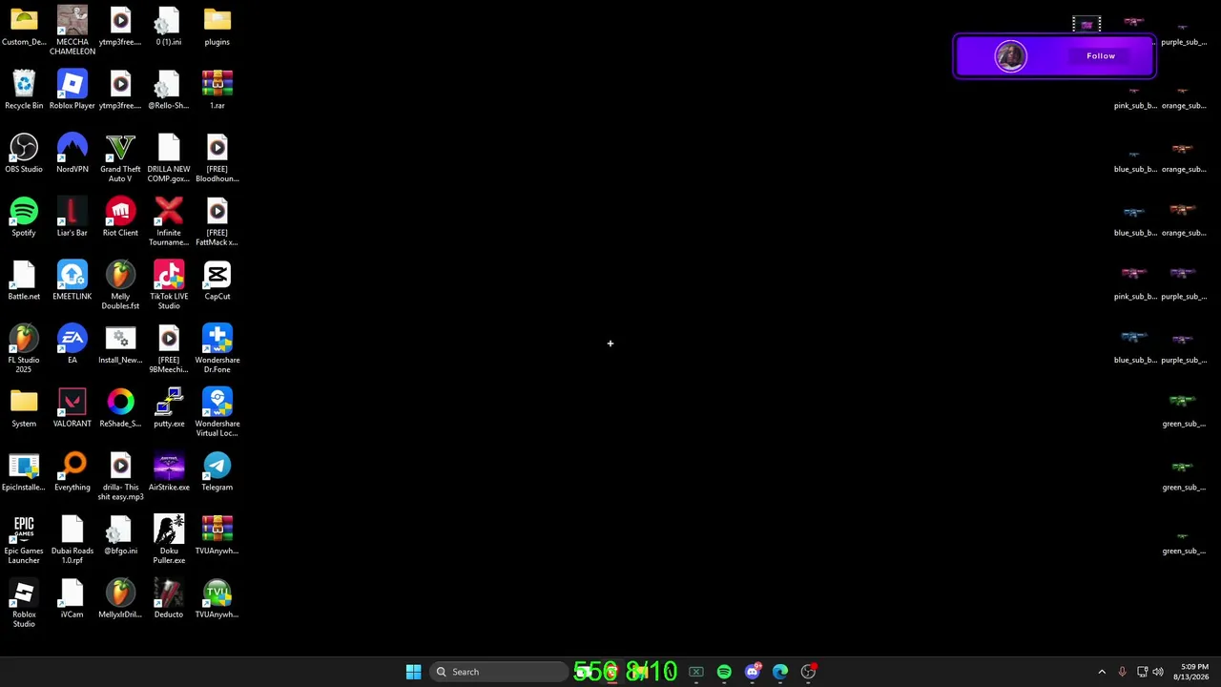Open Spotify from the taskbar

pyautogui.click(x=724, y=672)
